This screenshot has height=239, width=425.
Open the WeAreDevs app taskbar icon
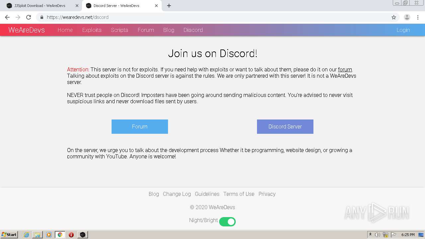click(x=83, y=235)
